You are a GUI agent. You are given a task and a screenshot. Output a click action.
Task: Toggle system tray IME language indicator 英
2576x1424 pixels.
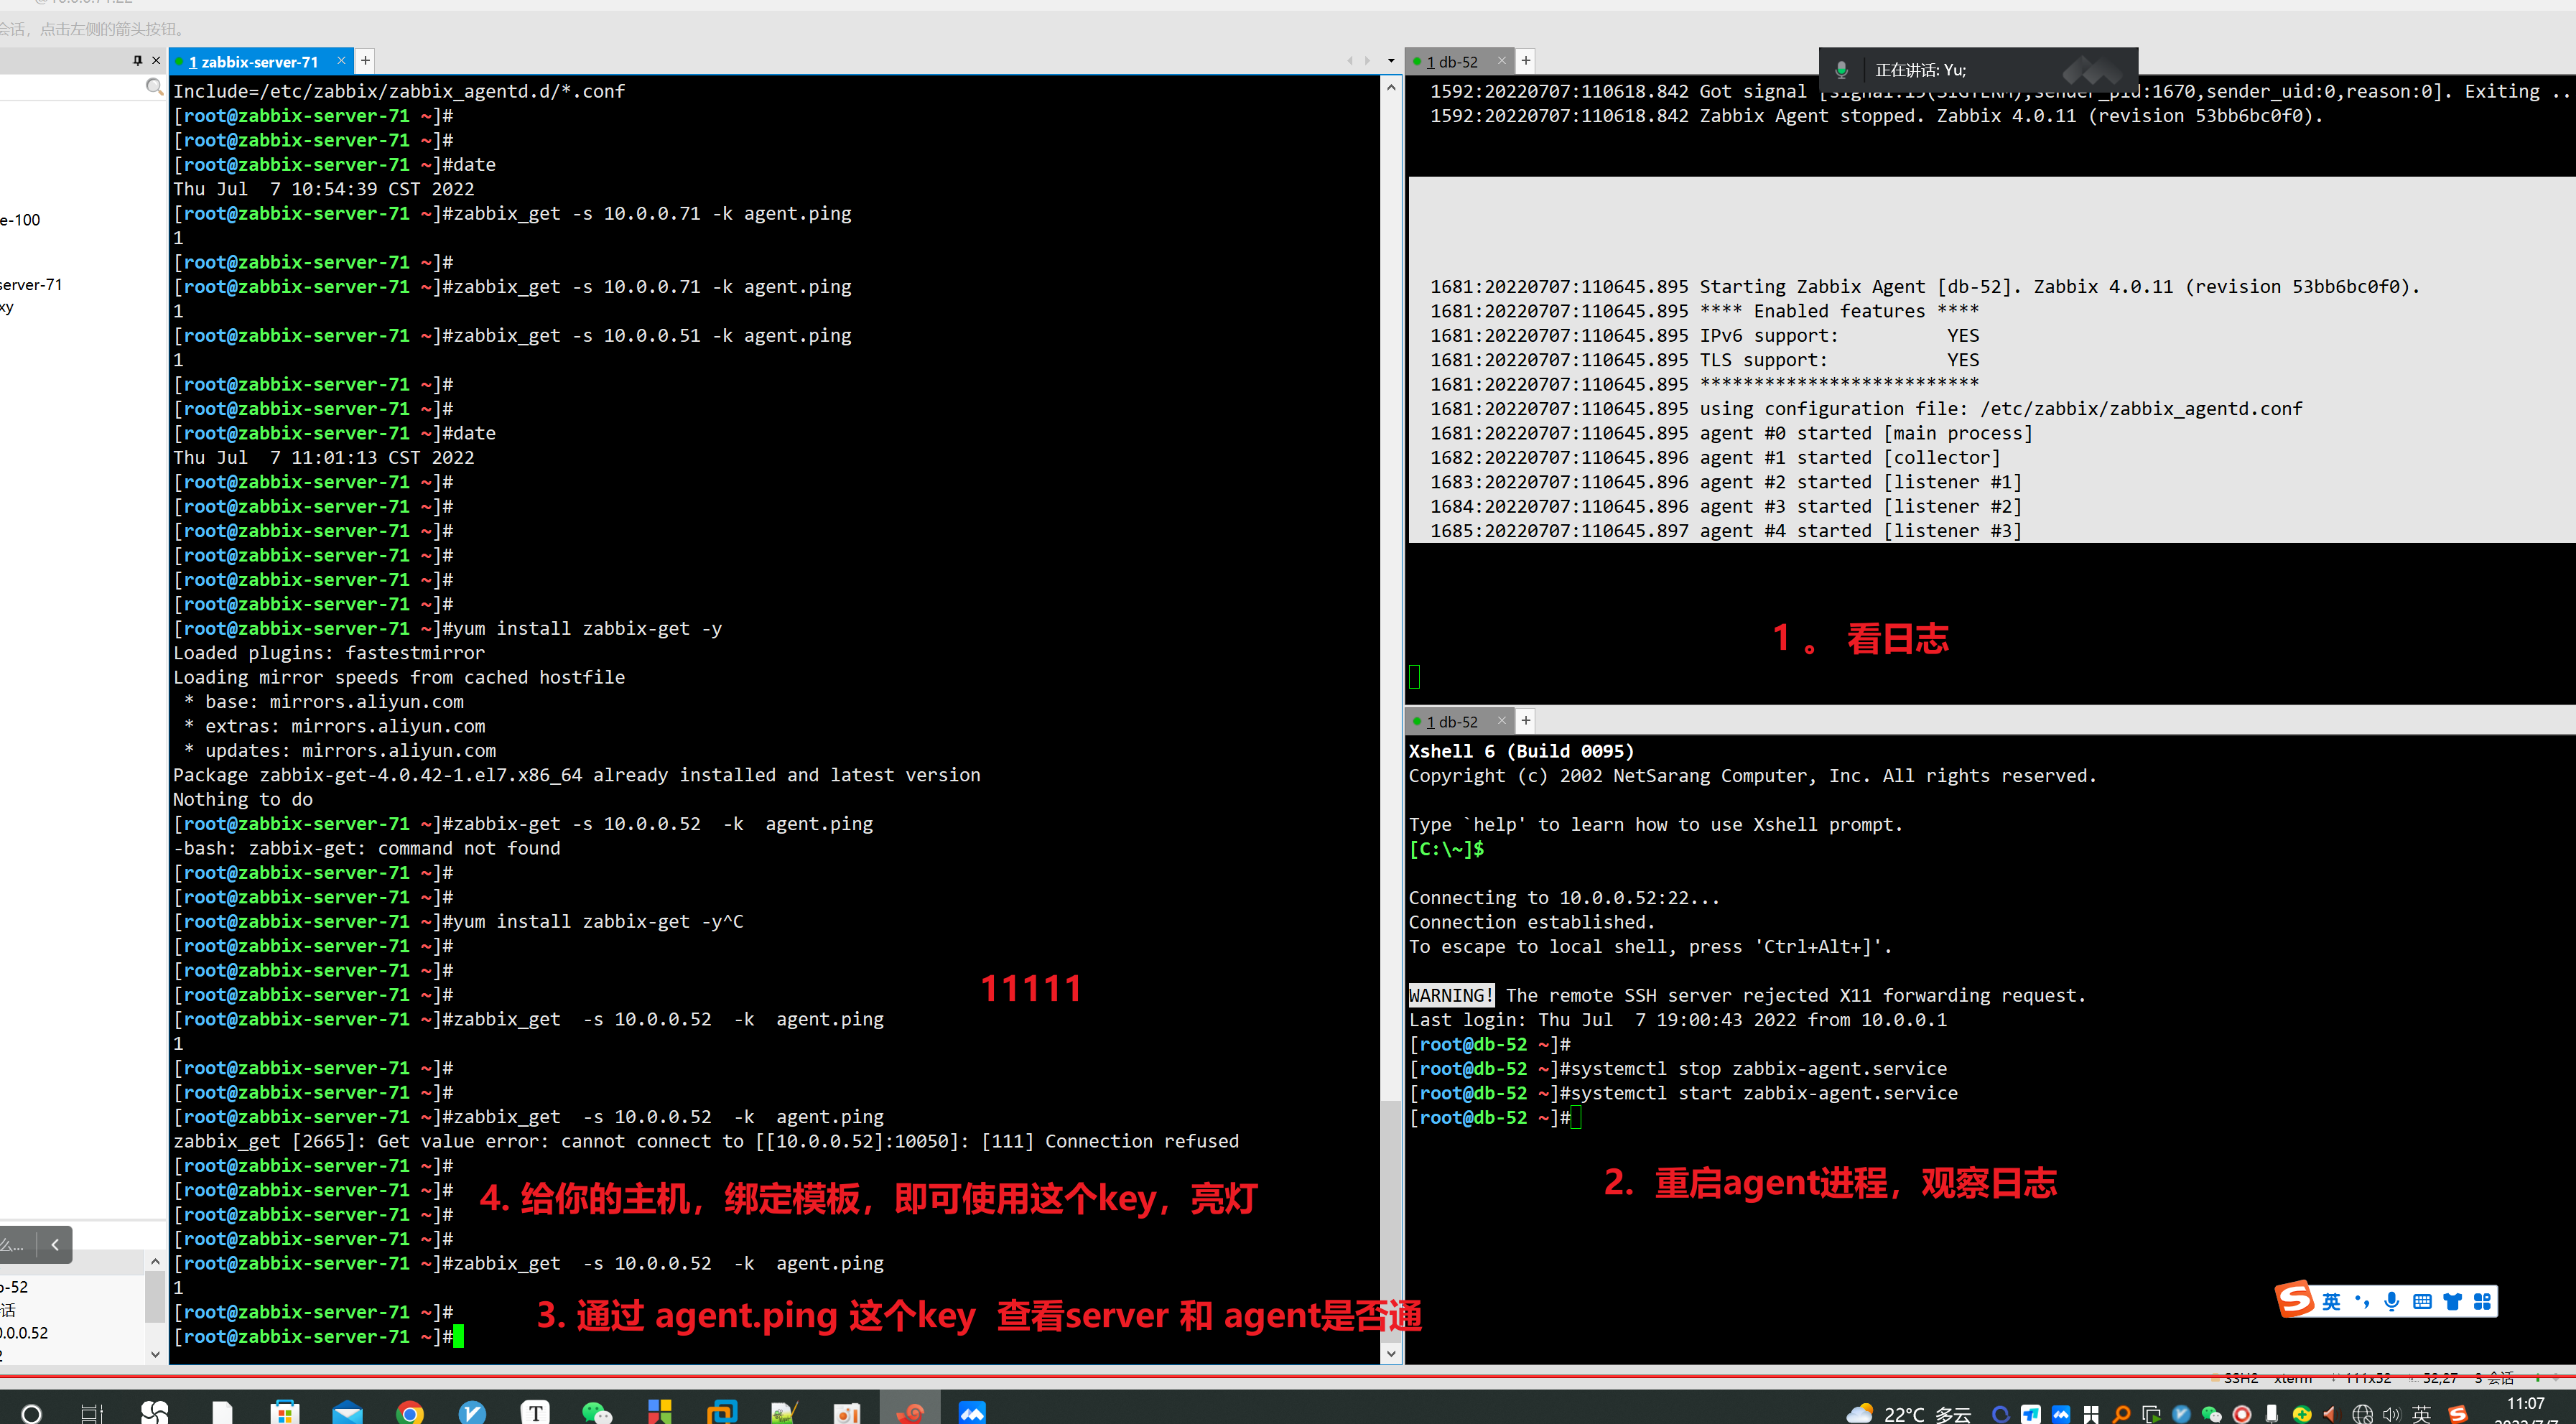(2421, 1413)
